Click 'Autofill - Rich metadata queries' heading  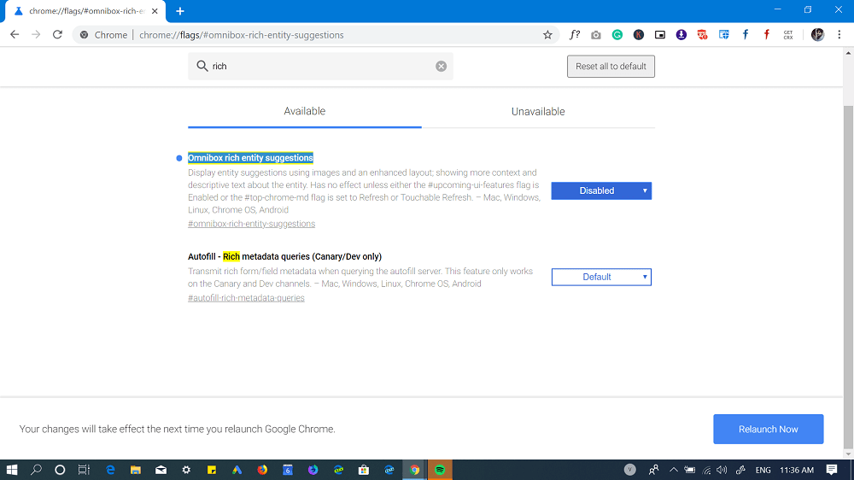(285, 256)
